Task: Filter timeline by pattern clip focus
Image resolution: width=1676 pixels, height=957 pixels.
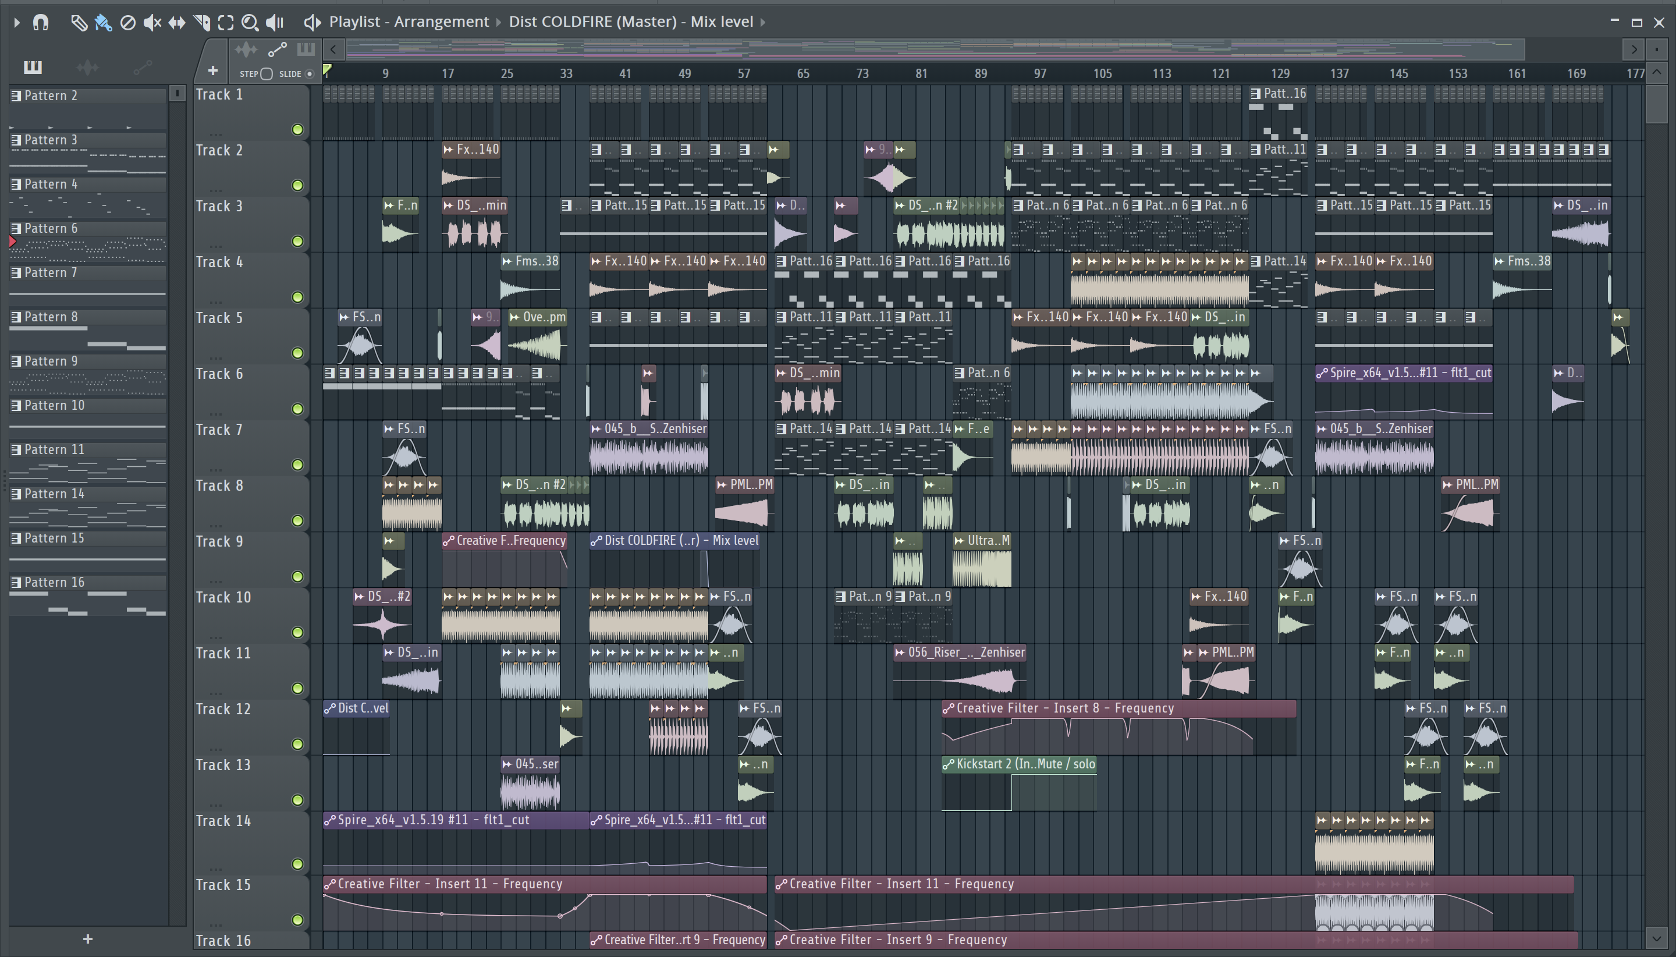Action: (306, 49)
